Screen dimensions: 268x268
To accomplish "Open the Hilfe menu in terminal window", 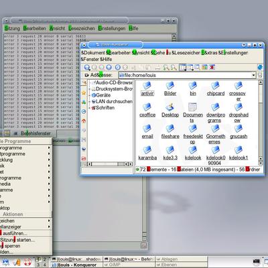I will click(133, 28).
